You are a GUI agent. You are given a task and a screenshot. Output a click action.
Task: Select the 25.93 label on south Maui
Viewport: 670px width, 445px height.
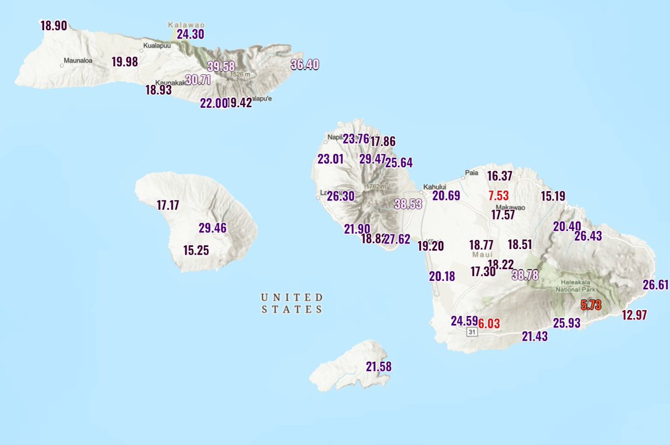pos(567,323)
